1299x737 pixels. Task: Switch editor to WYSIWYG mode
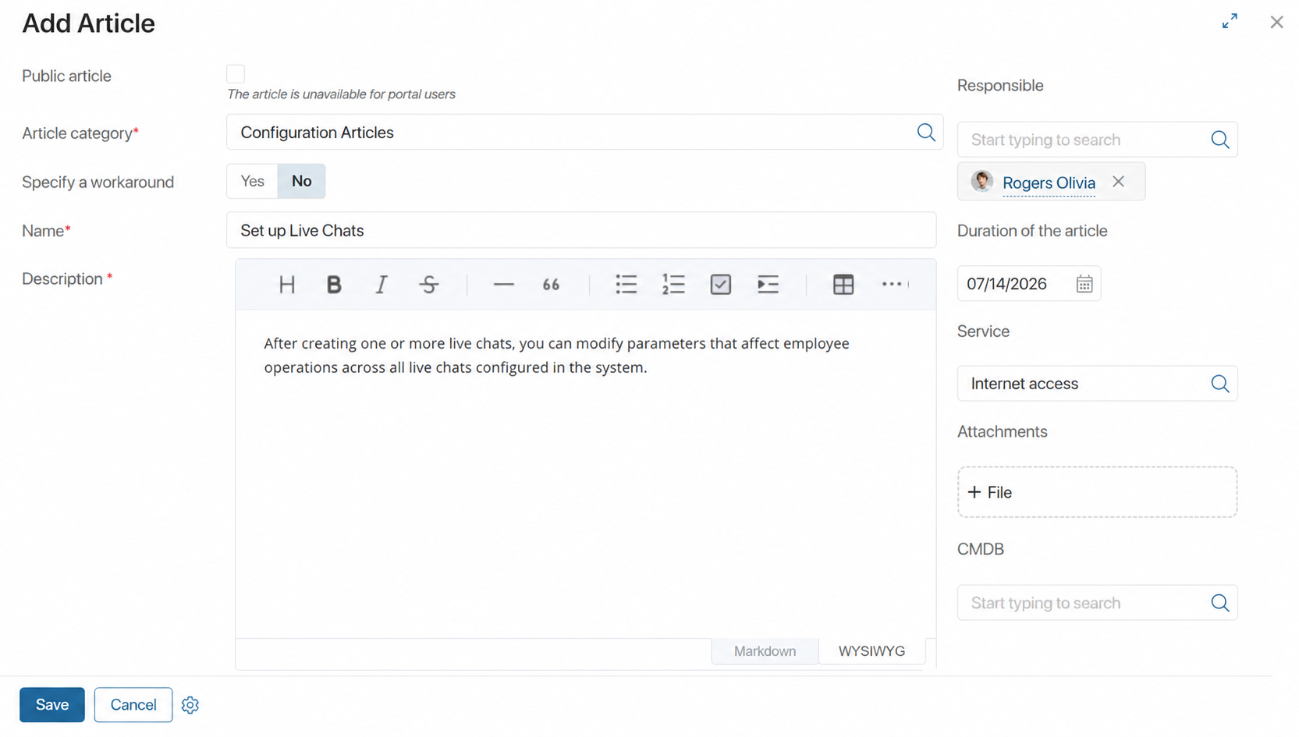(x=871, y=651)
